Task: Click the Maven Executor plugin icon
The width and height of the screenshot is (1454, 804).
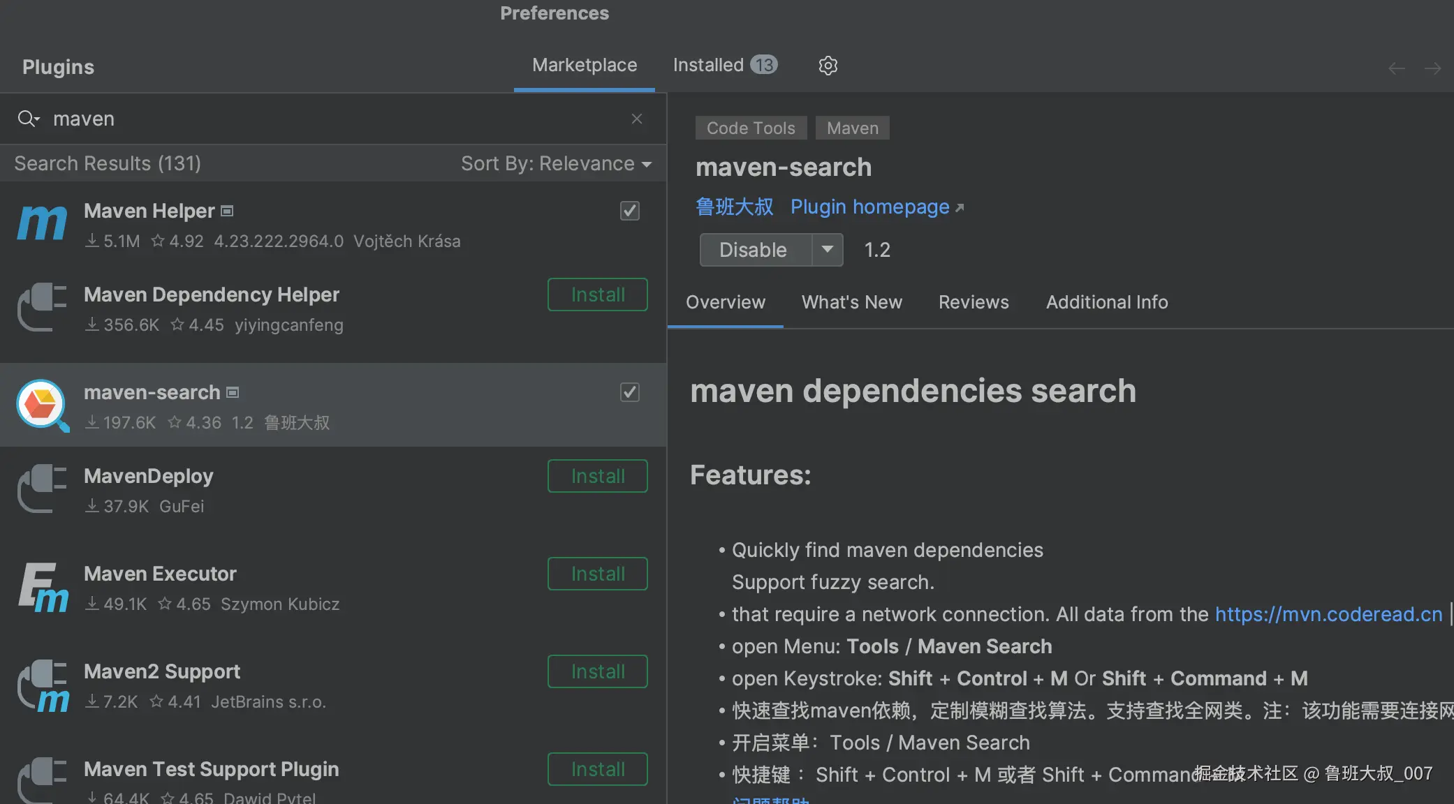Action: pos(41,586)
